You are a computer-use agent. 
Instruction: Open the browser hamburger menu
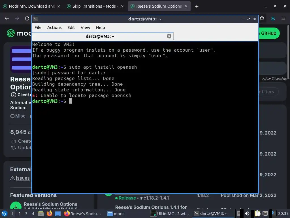click(283, 18)
